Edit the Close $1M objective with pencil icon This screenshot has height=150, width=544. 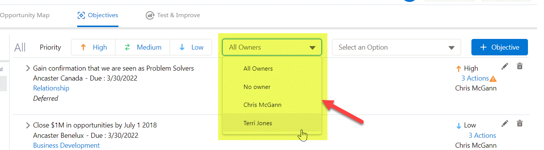505,123
